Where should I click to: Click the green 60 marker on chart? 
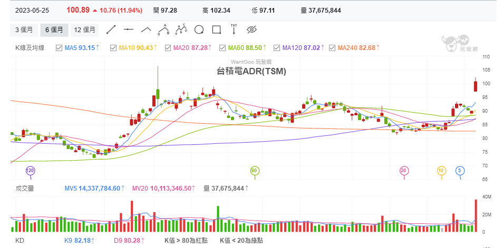(x=254, y=171)
